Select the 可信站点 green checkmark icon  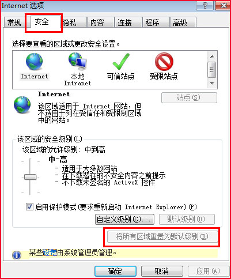(121, 62)
